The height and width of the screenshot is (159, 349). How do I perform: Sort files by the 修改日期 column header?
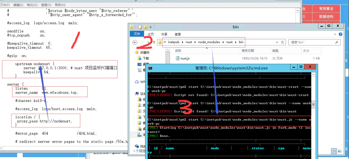[255, 51]
